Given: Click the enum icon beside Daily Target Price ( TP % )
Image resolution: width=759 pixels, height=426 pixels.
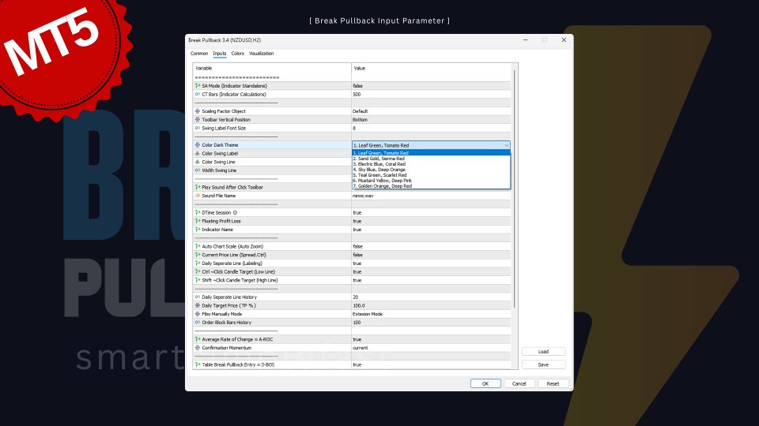Looking at the screenshot, I should tap(198, 305).
